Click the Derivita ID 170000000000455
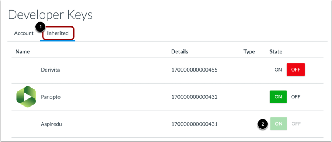 pyautogui.click(x=195, y=70)
